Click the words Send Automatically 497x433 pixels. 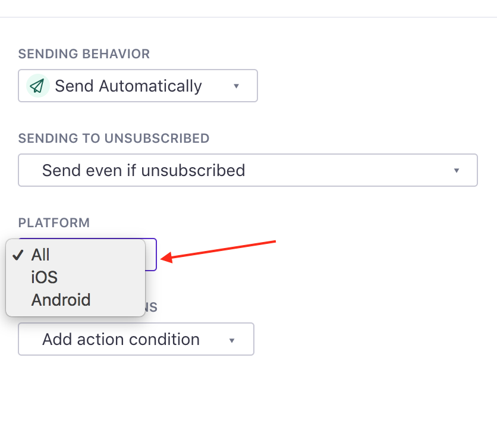pyautogui.click(x=128, y=86)
